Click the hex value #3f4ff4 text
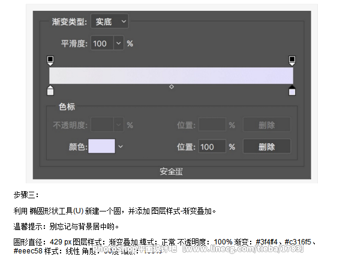 [266, 242]
